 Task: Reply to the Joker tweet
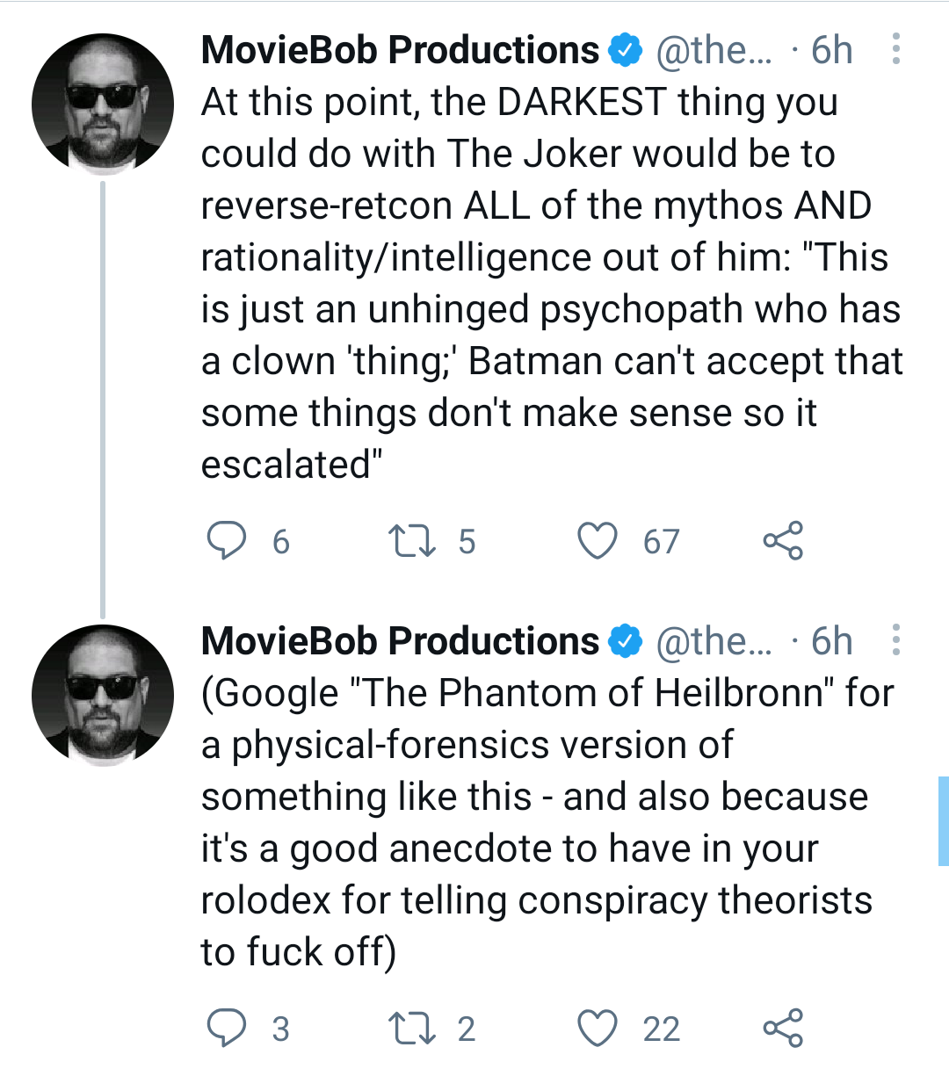(x=227, y=541)
